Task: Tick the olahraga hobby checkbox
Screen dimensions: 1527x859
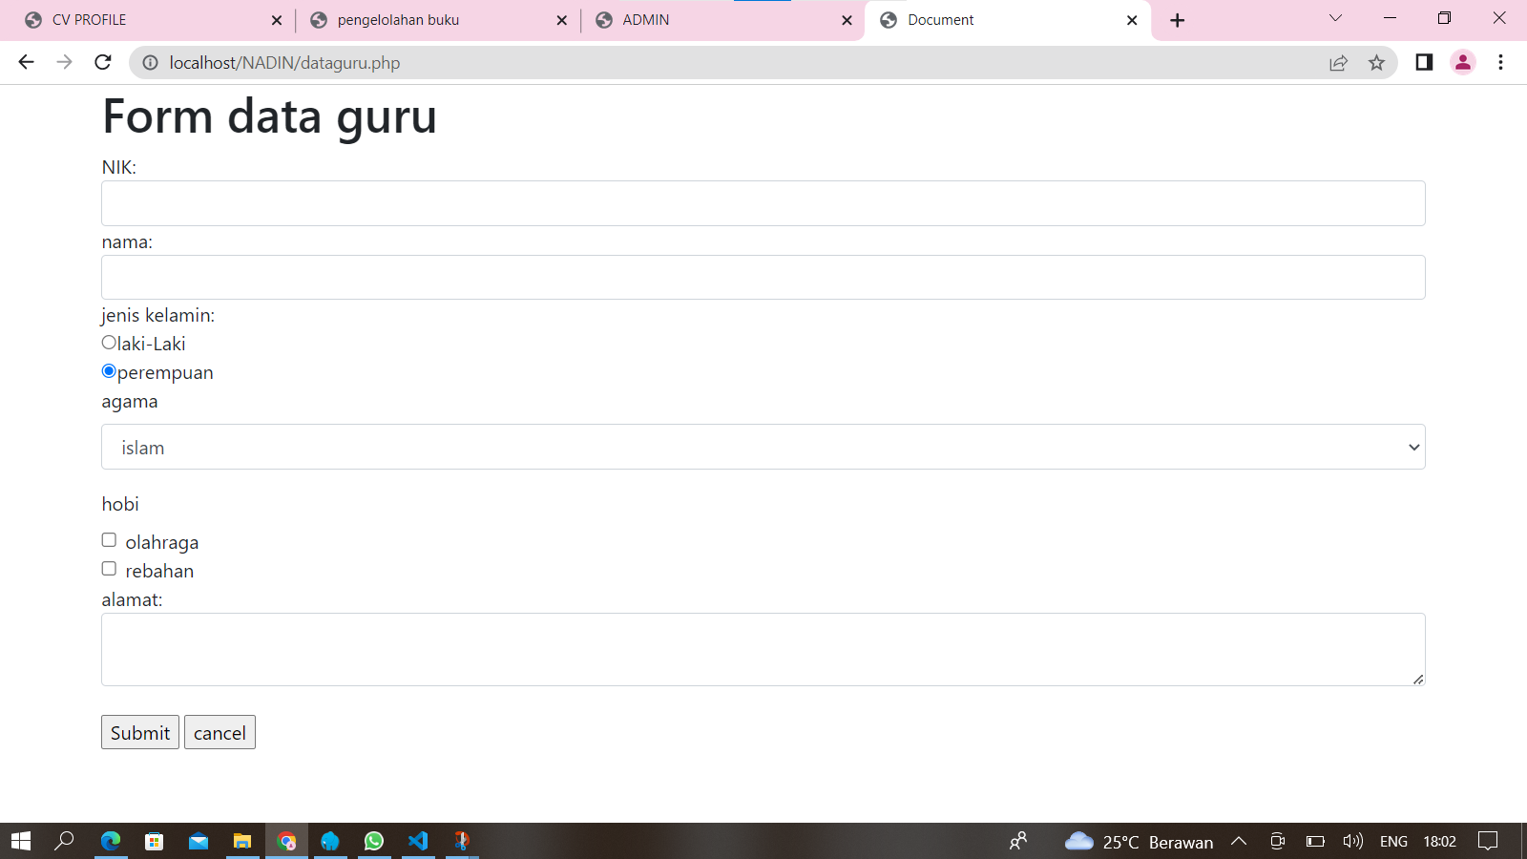Action: click(109, 540)
